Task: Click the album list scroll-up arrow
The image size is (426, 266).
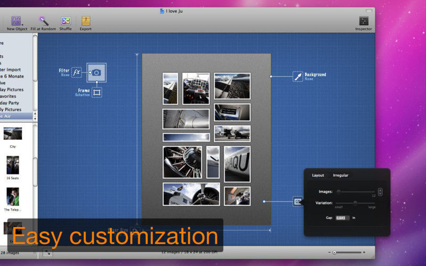Action: pyautogui.click(x=35, y=114)
